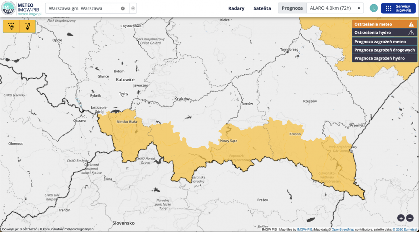Select the low temperature thermometer icon

point(28,26)
